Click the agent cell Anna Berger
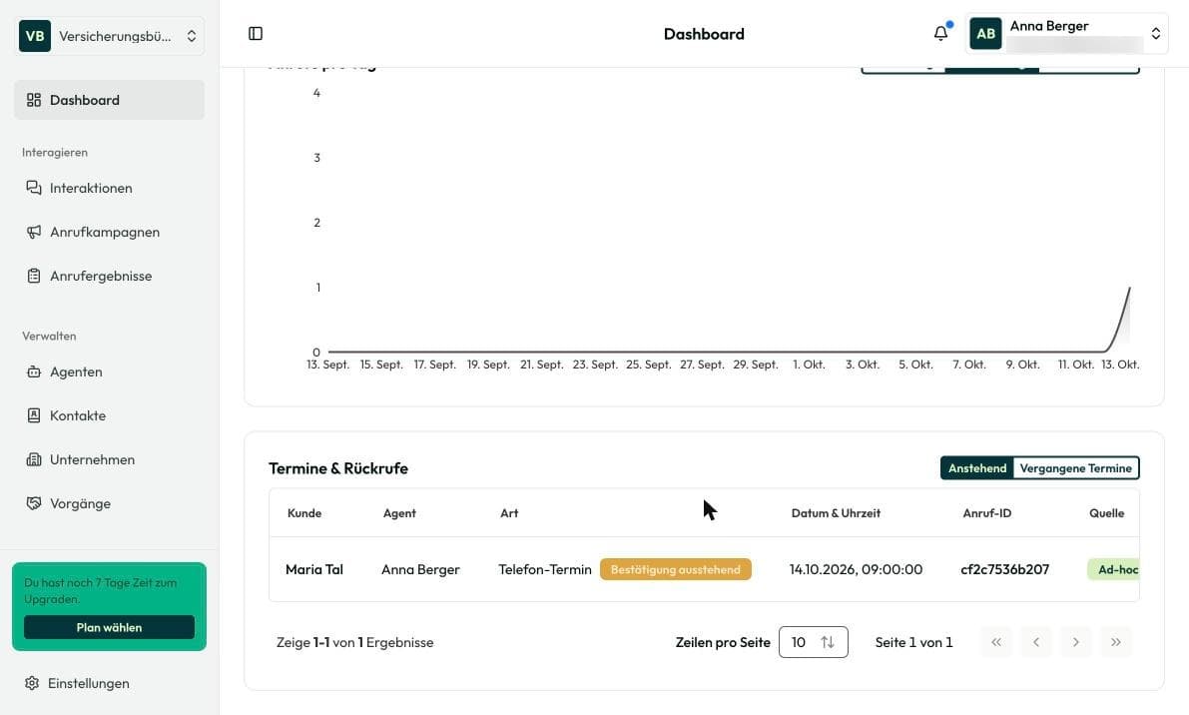 click(420, 569)
